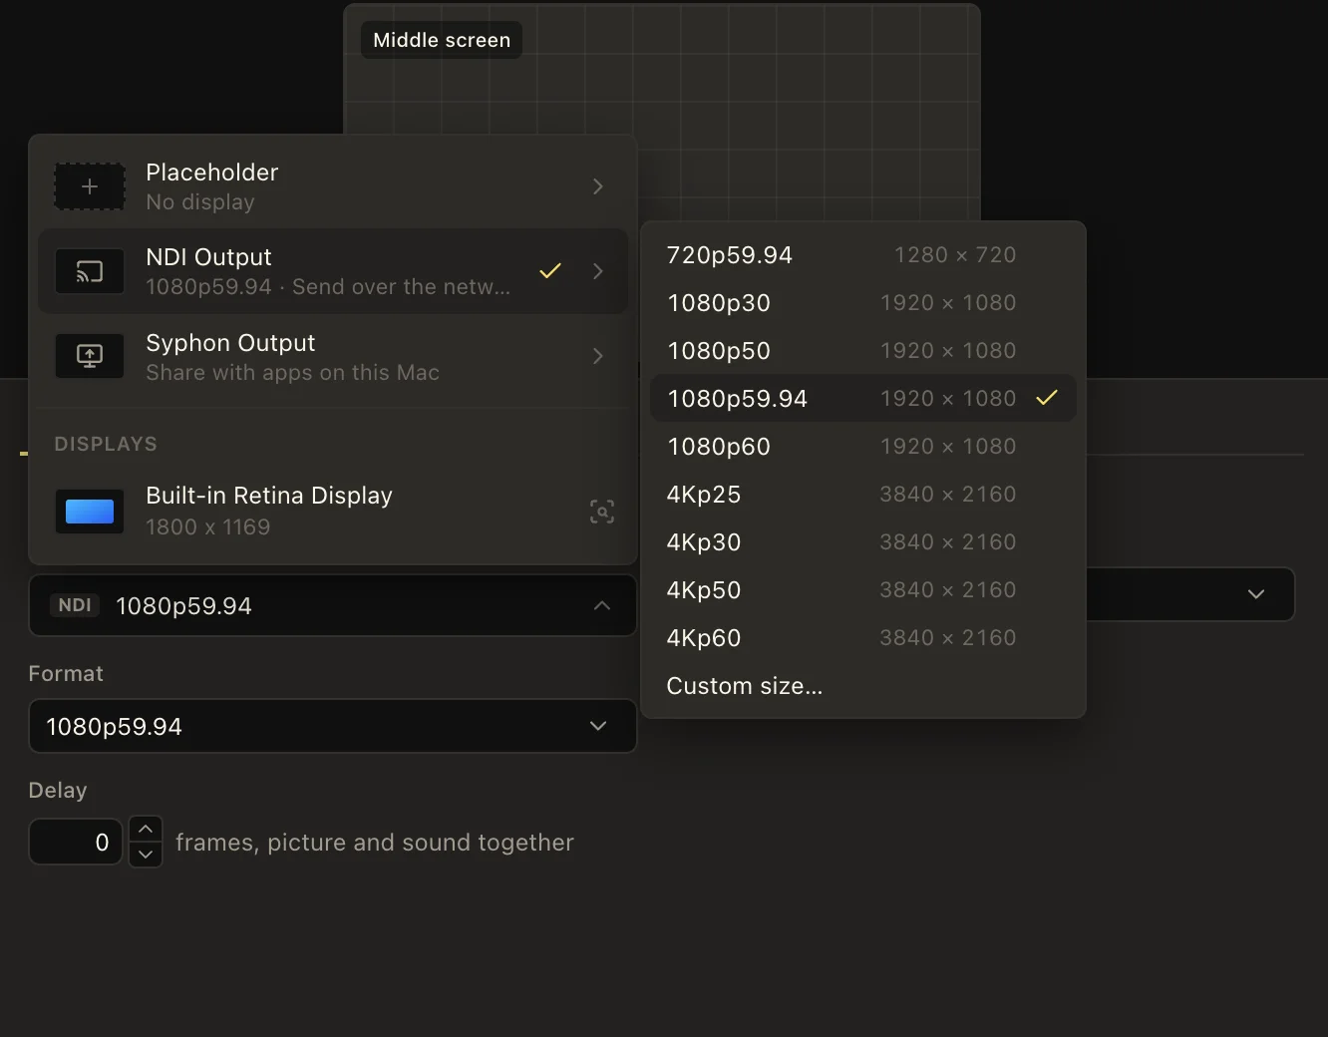1328x1037 pixels.
Task: Expand the Placeholder submenu chevron
Action: click(598, 186)
